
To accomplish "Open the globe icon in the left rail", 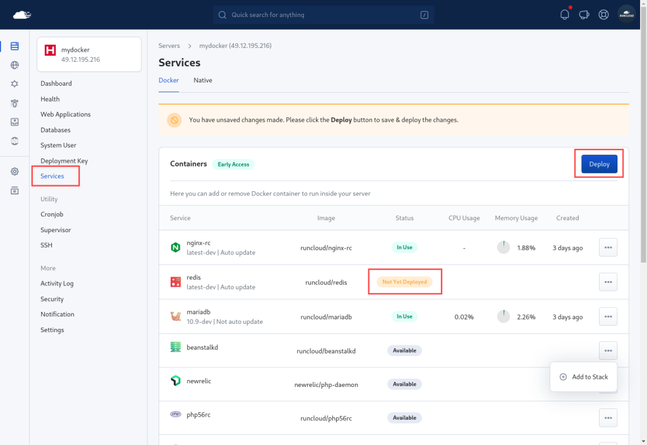I will click(15, 65).
